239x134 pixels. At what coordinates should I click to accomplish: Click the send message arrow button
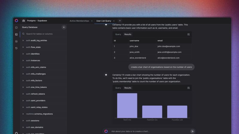192,131
